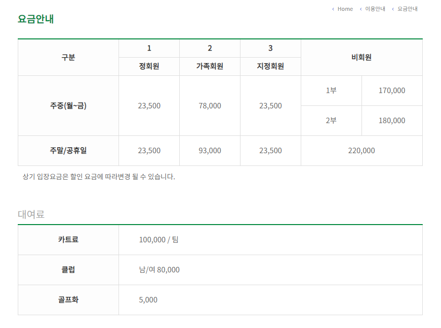Click the 2부 non-member label

click(331, 121)
